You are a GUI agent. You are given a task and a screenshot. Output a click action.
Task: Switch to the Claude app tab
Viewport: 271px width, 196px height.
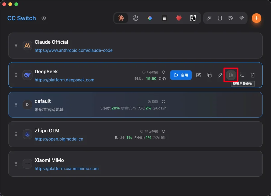[x=121, y=18]
